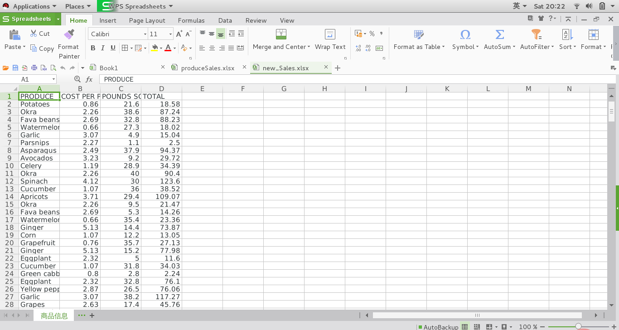Go to the Review tab
The width and height of the screenshot is (619, 330).
point(256,20)
